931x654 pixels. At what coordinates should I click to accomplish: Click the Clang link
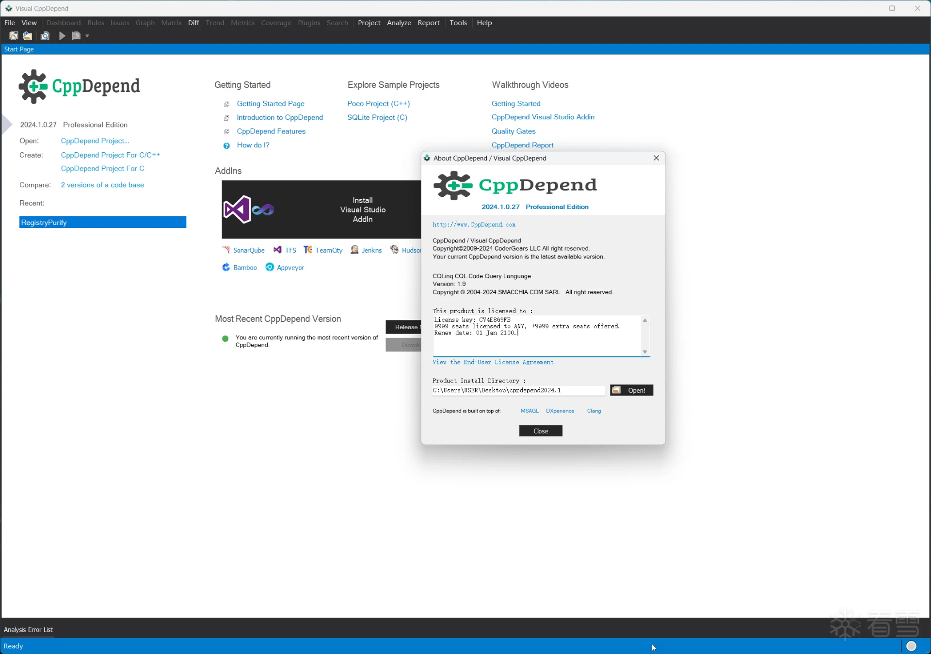click(x=594, y=411)
